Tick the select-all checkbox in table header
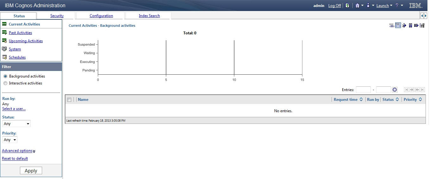This screenshot has height=179, width=430. (x=69, y=100)
